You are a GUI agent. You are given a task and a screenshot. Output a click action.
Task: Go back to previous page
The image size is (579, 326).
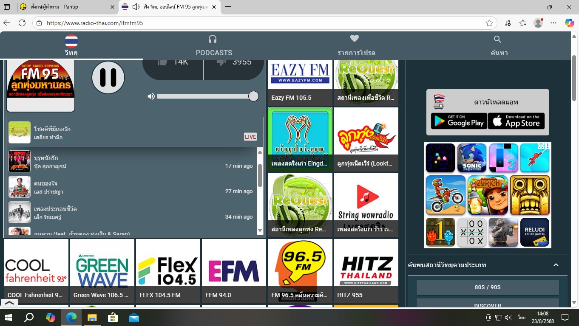[x=7, y=23]
